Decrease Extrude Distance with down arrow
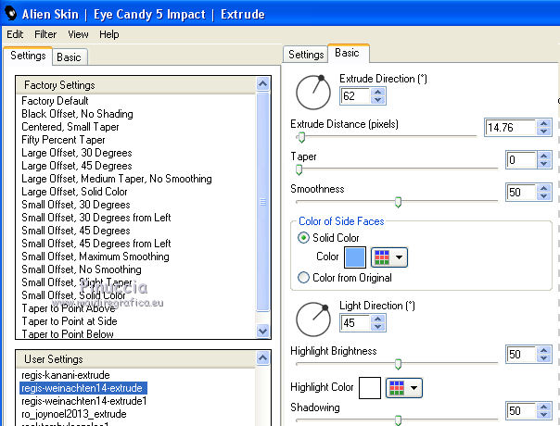Viewport: 560px width, 426px height. pyautogui.click(x=544, y=132)
